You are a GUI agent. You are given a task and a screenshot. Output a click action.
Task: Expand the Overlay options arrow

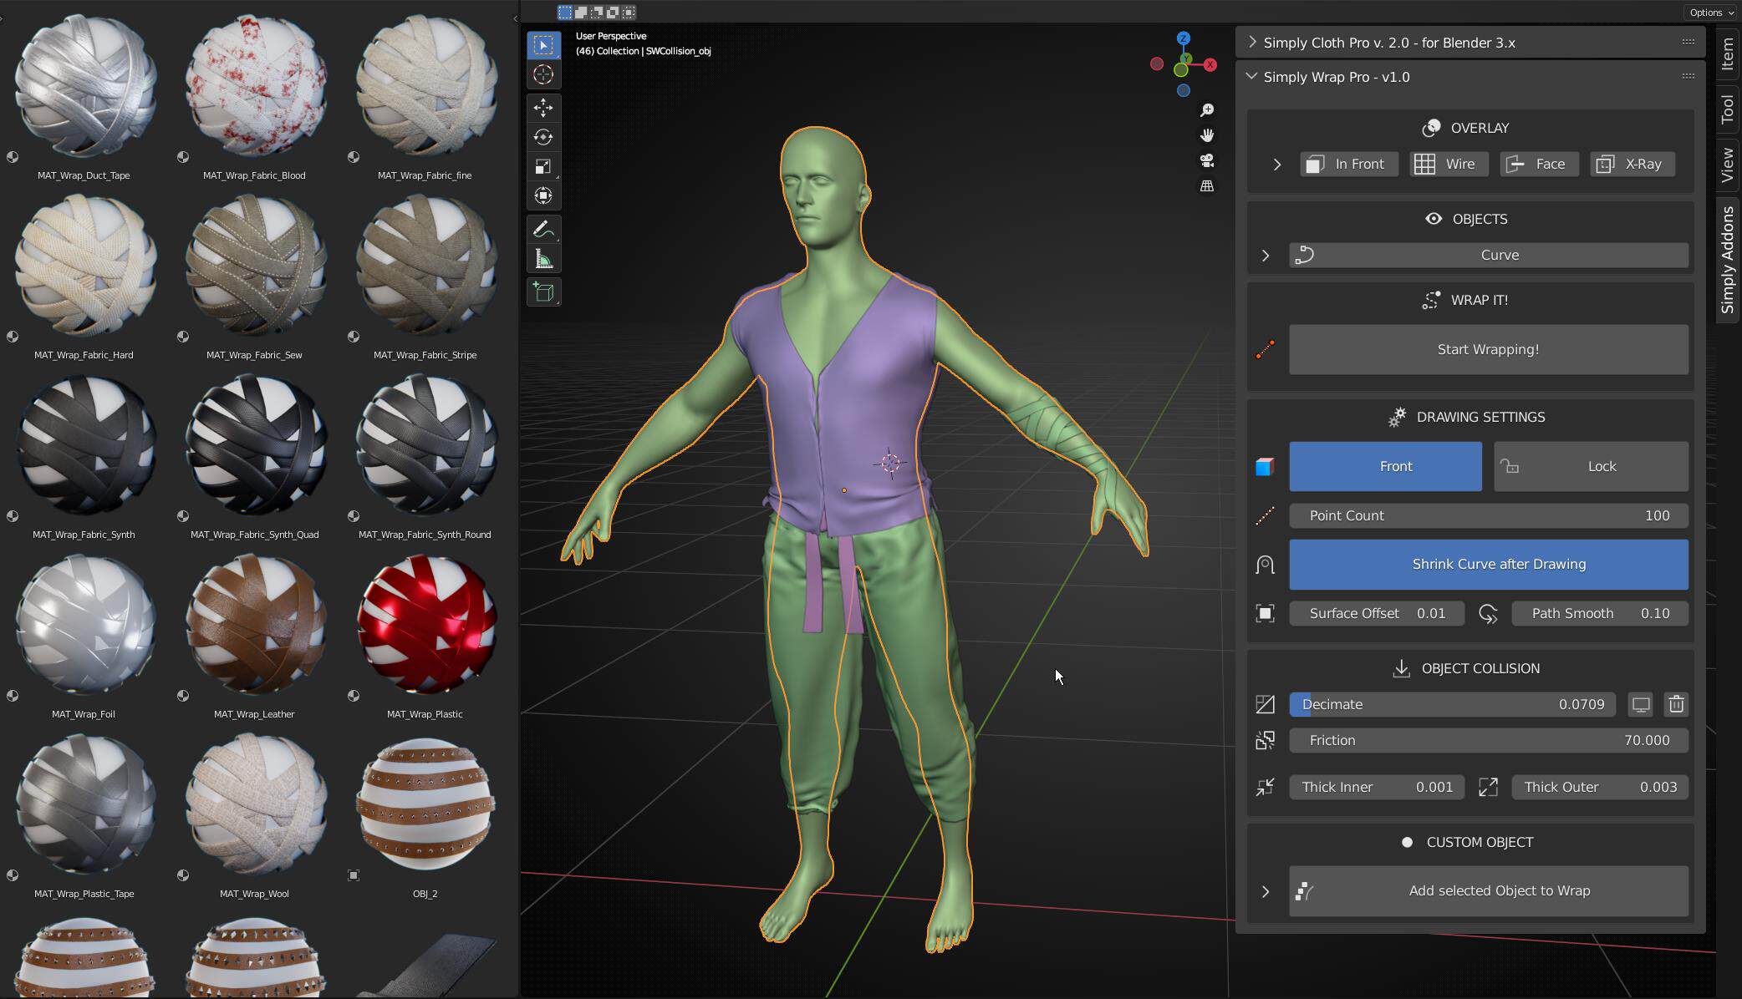pyautogui.click(x=1276, y=165)
